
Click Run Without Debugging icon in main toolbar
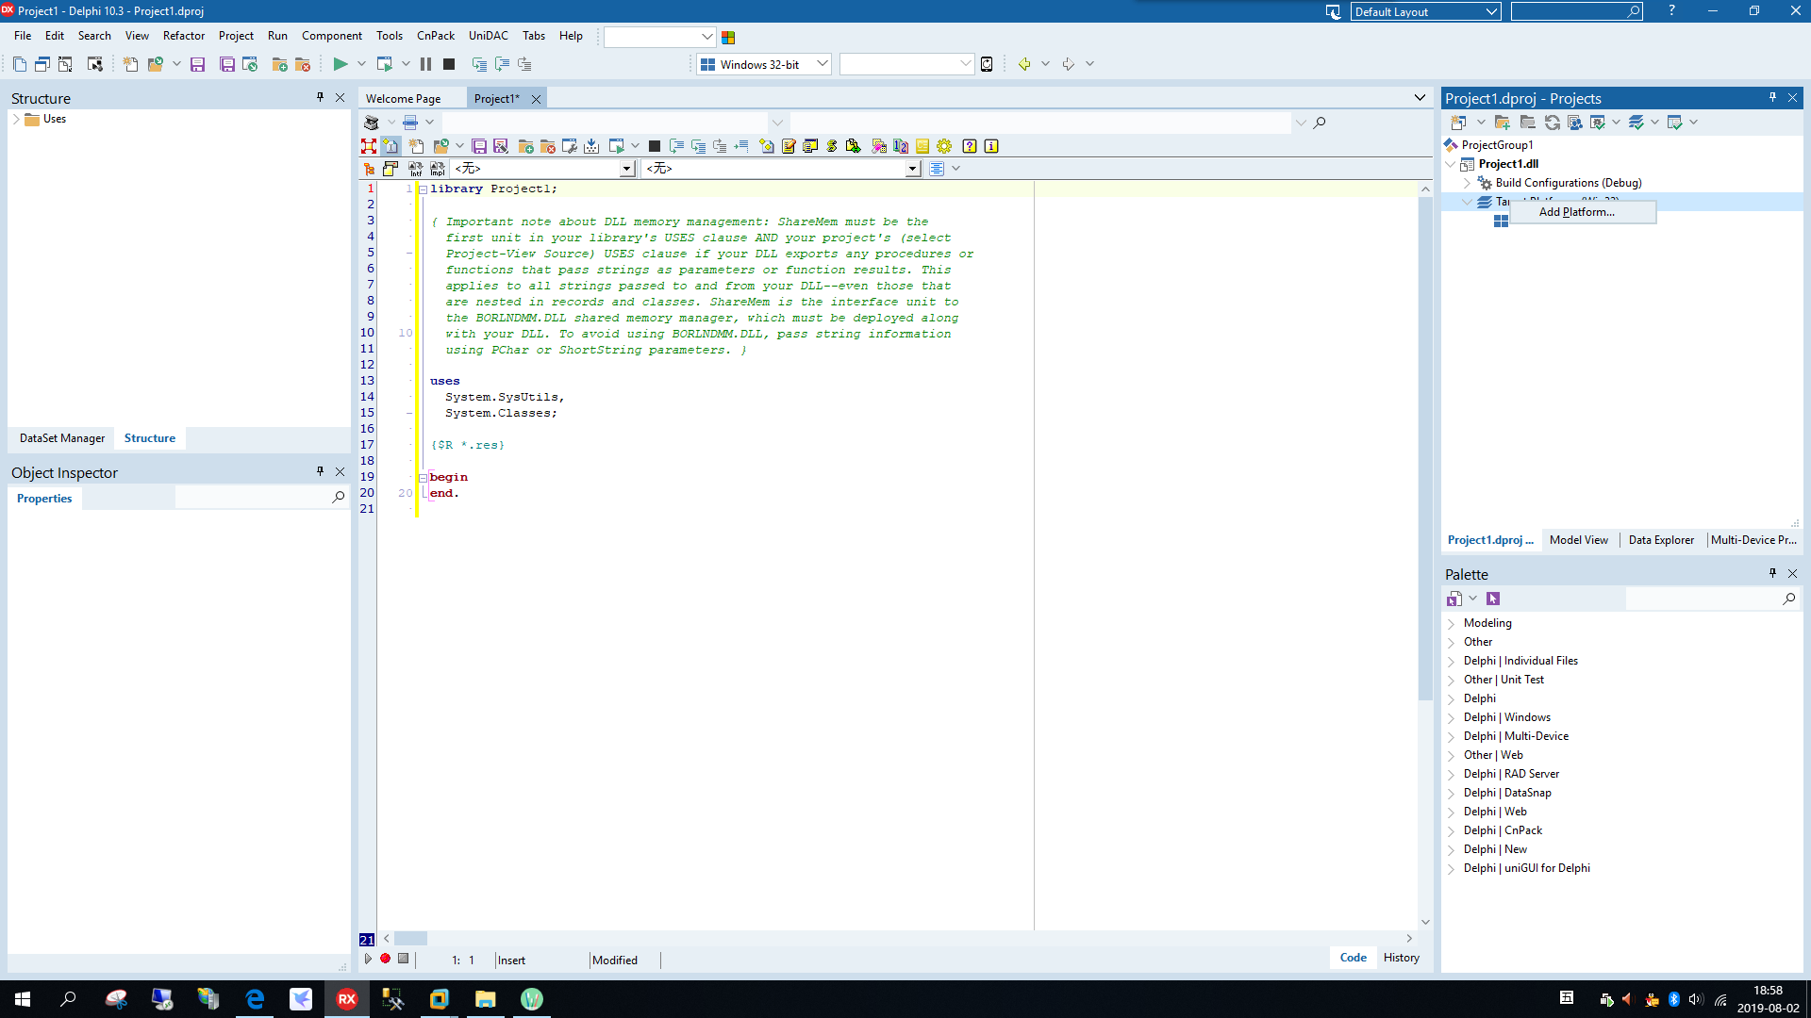pos(384,64)
